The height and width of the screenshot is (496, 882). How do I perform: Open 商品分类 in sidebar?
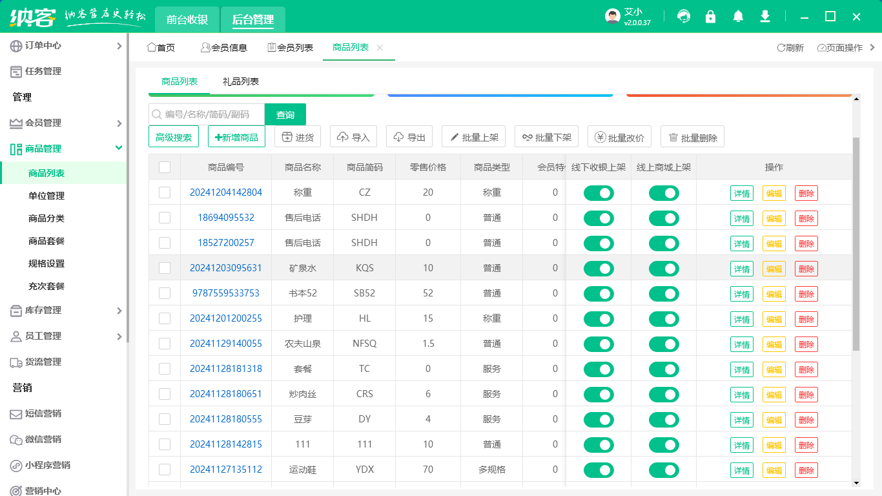[x=46, y=218]
